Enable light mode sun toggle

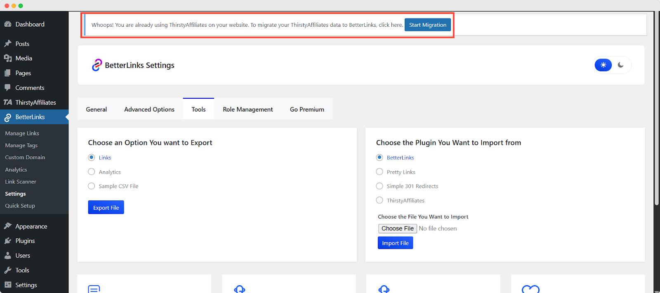pos(603,65)
